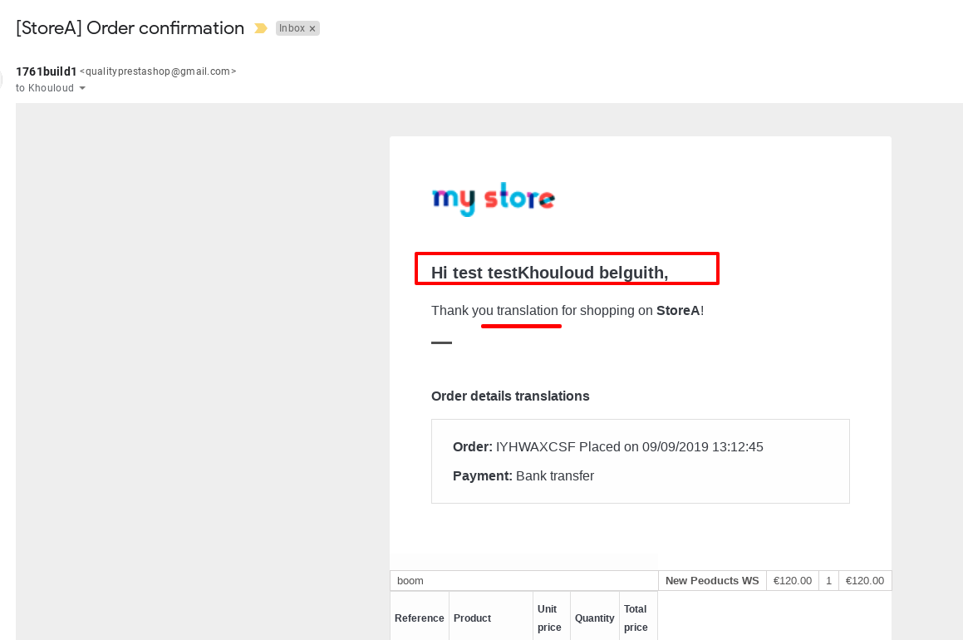Click the Quantity column header
This screenshot has height=640, width=963.
(x=595, y=618)
